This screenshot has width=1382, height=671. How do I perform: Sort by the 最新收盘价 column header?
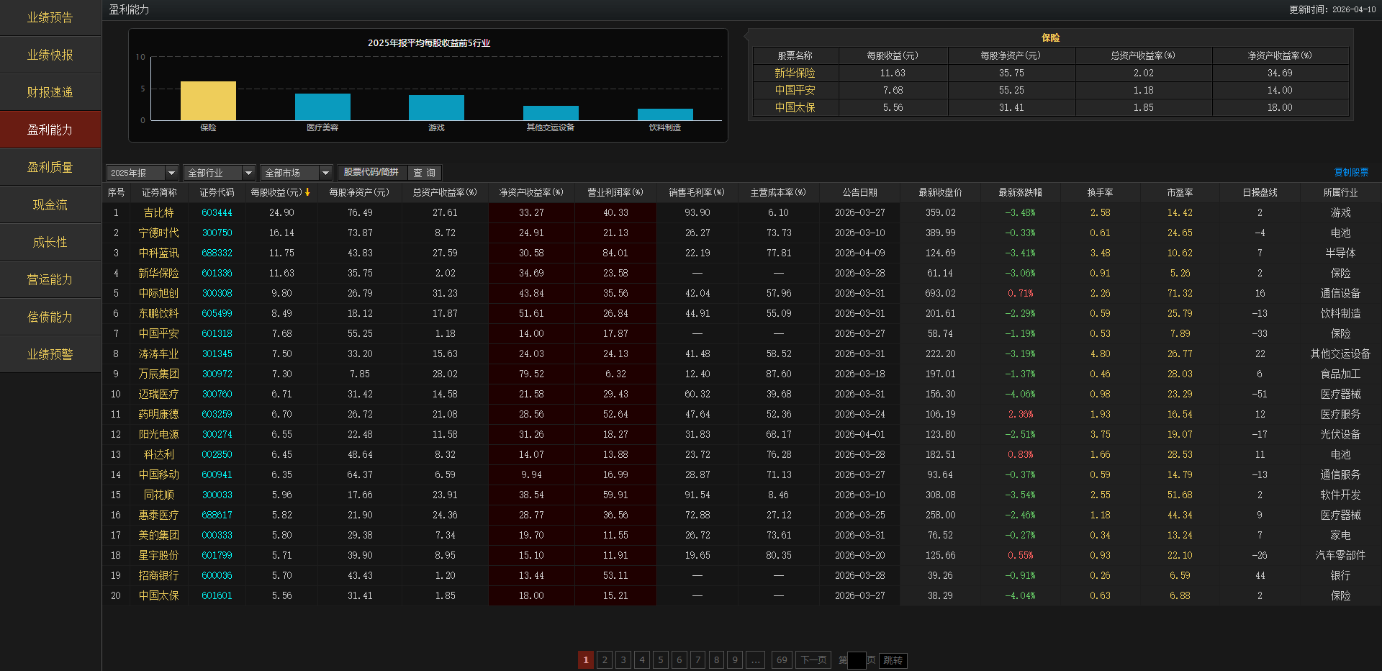pyautogui.click(x=940, y=193)
